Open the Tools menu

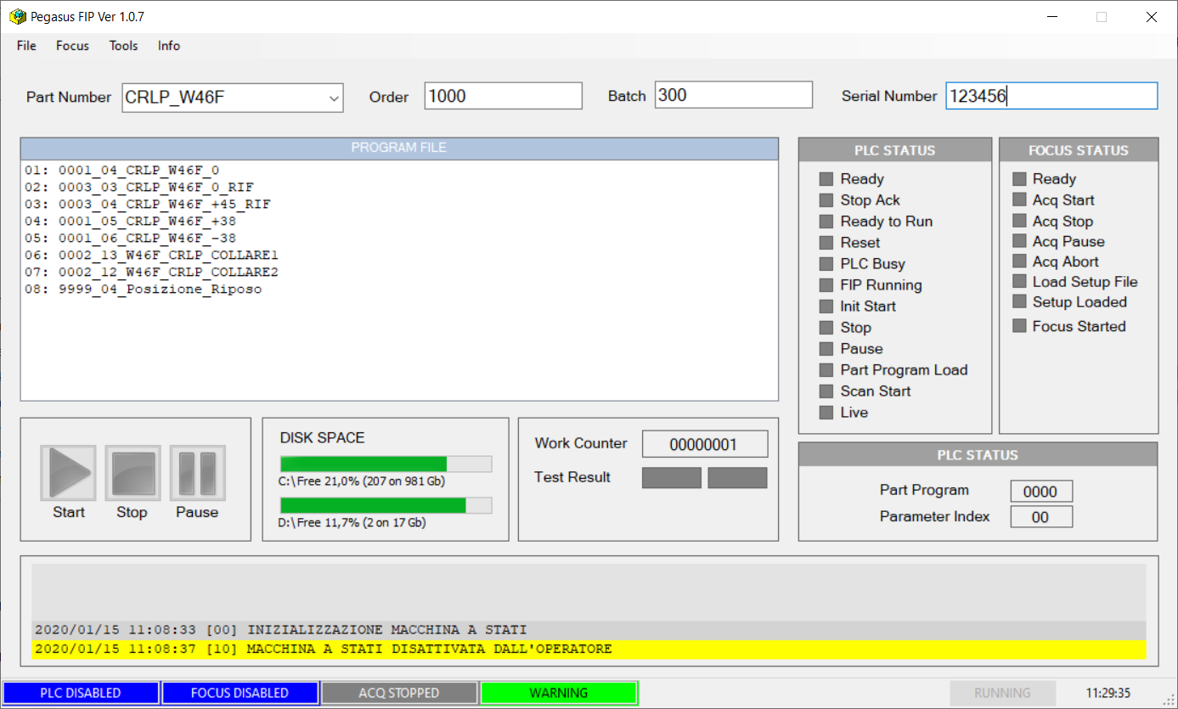coord(123,46)
